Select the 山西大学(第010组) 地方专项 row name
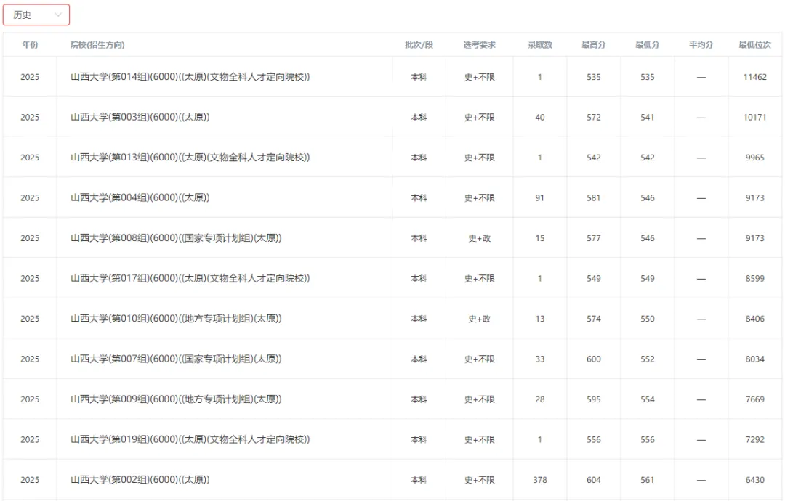Screen dimensions: 785x501 click(176, 319)
